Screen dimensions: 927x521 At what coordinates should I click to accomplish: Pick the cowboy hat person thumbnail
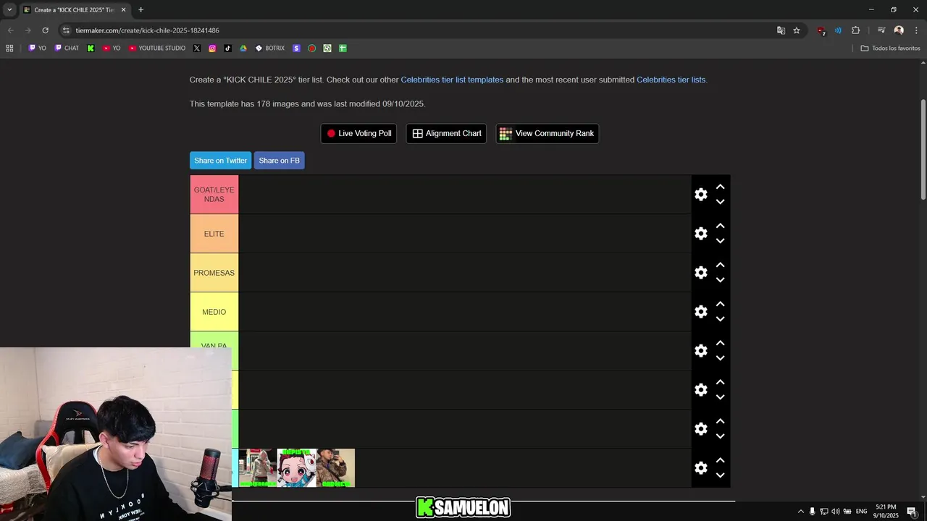click(x=335, y=467)
